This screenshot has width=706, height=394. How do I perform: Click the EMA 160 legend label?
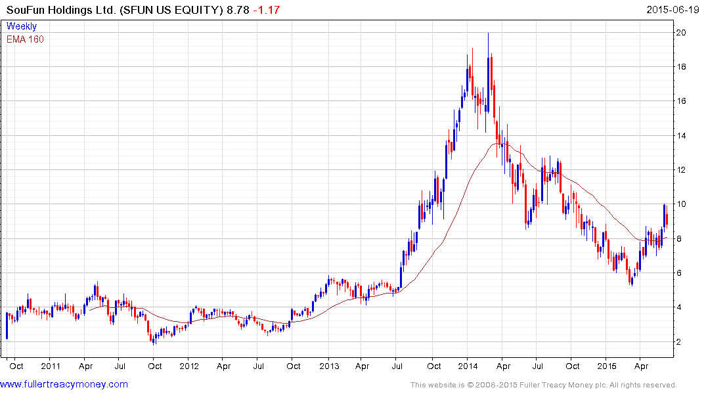tap(25, 39)
